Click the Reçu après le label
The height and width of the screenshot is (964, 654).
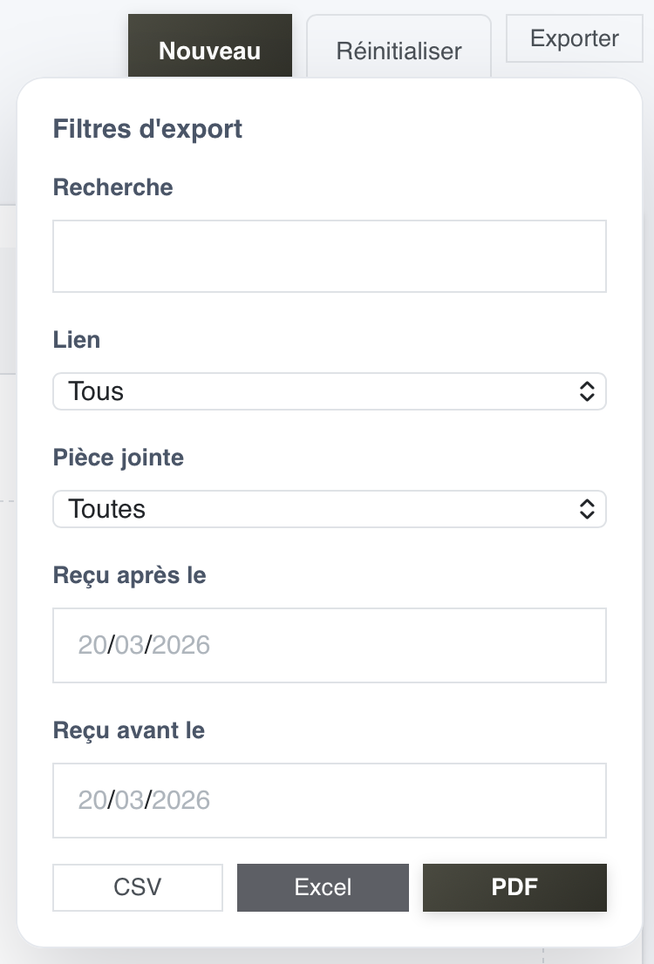pos(130,575)
